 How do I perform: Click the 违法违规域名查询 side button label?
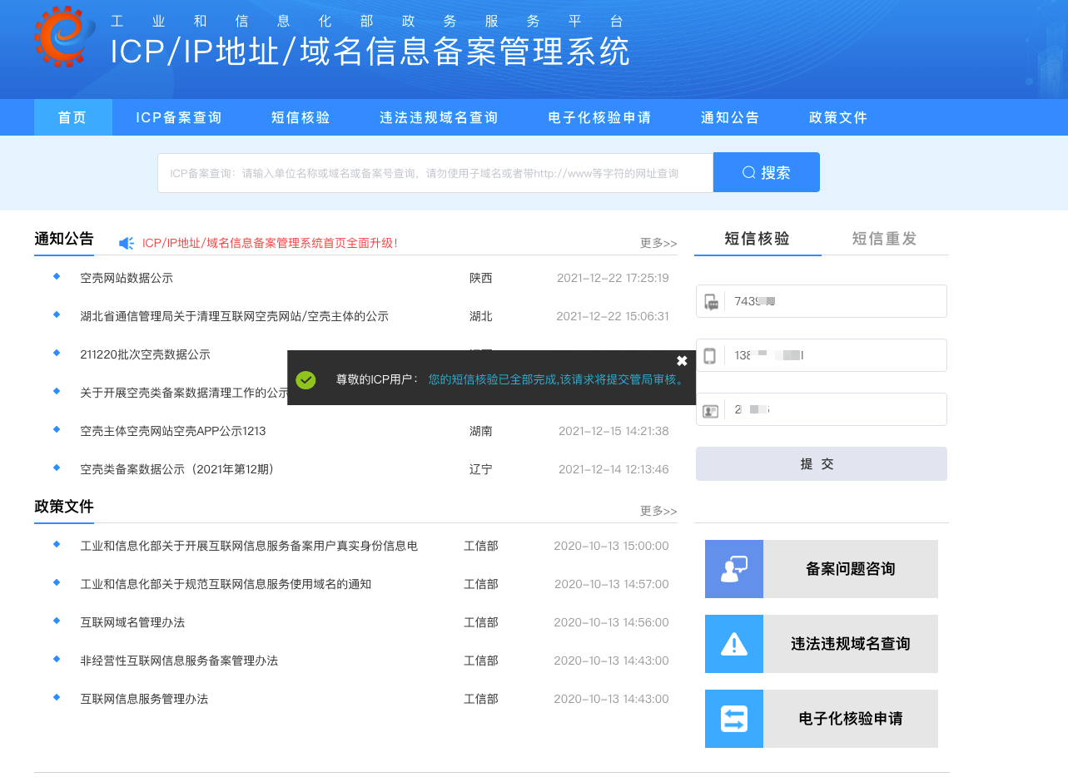[x=851, y=644]
